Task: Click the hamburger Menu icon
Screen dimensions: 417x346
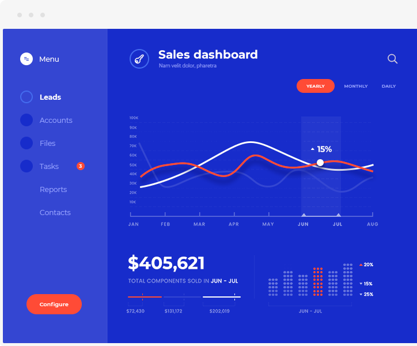Action: pos(26,59)
